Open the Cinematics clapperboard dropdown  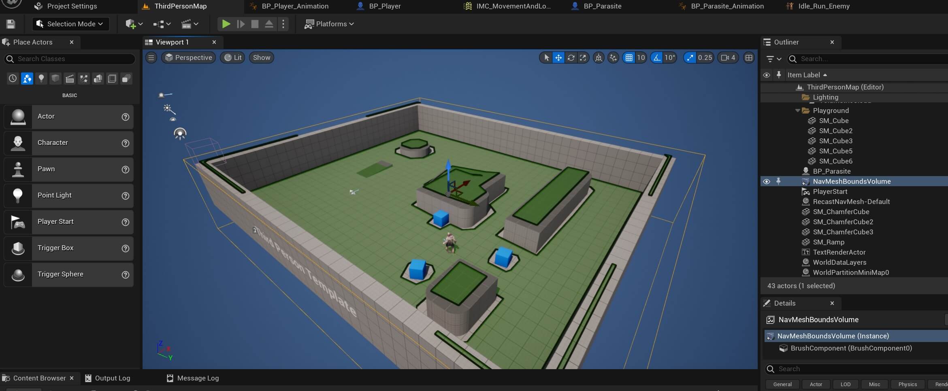[x=190, y=24]
